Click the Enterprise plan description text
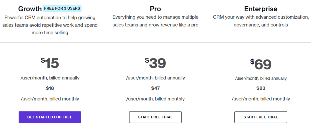The height and width of the screenshot is (127, 311). [261, 21]
